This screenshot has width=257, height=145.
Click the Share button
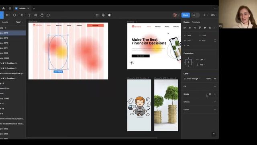tap(186, 15)
